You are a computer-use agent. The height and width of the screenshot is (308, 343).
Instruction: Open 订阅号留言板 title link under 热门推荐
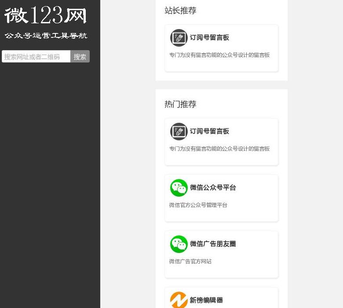pyautogui.click(x=209, y=131)
